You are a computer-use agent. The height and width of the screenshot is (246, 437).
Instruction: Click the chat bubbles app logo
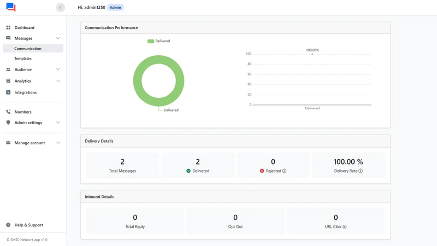point(11,7)
